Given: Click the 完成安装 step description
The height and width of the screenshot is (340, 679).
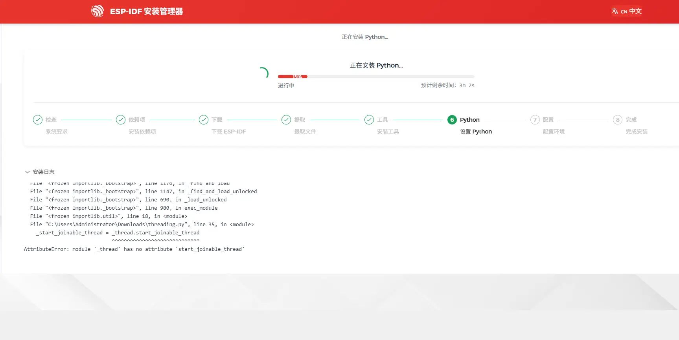Looking at the screenshot, I should [x=637, y=132].
